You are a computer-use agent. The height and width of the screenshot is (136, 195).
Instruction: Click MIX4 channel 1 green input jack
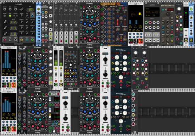click(56, 41)
